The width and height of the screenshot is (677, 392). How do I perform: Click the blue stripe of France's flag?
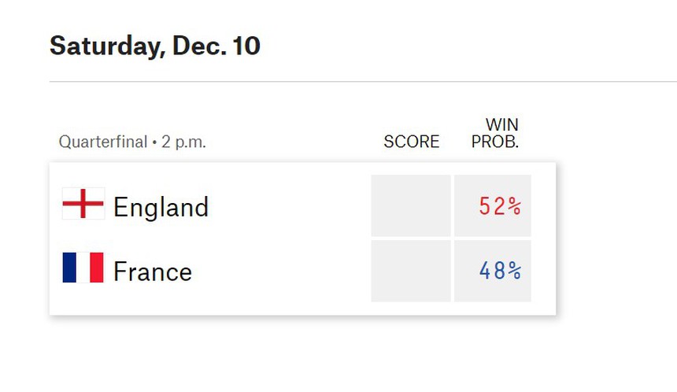tap(69, 268)
